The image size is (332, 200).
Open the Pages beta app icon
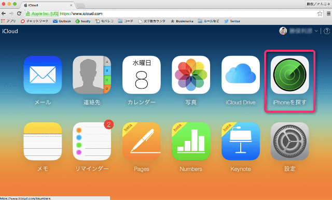click(x=142, y=141)
